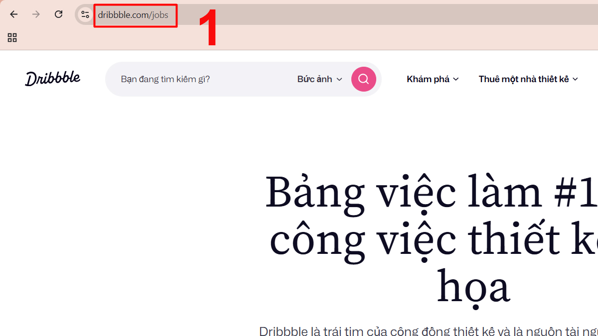This screenshot has height=336, width=598.
Task: Expand the 'Khám phá' menu
Action: (433, 79)
